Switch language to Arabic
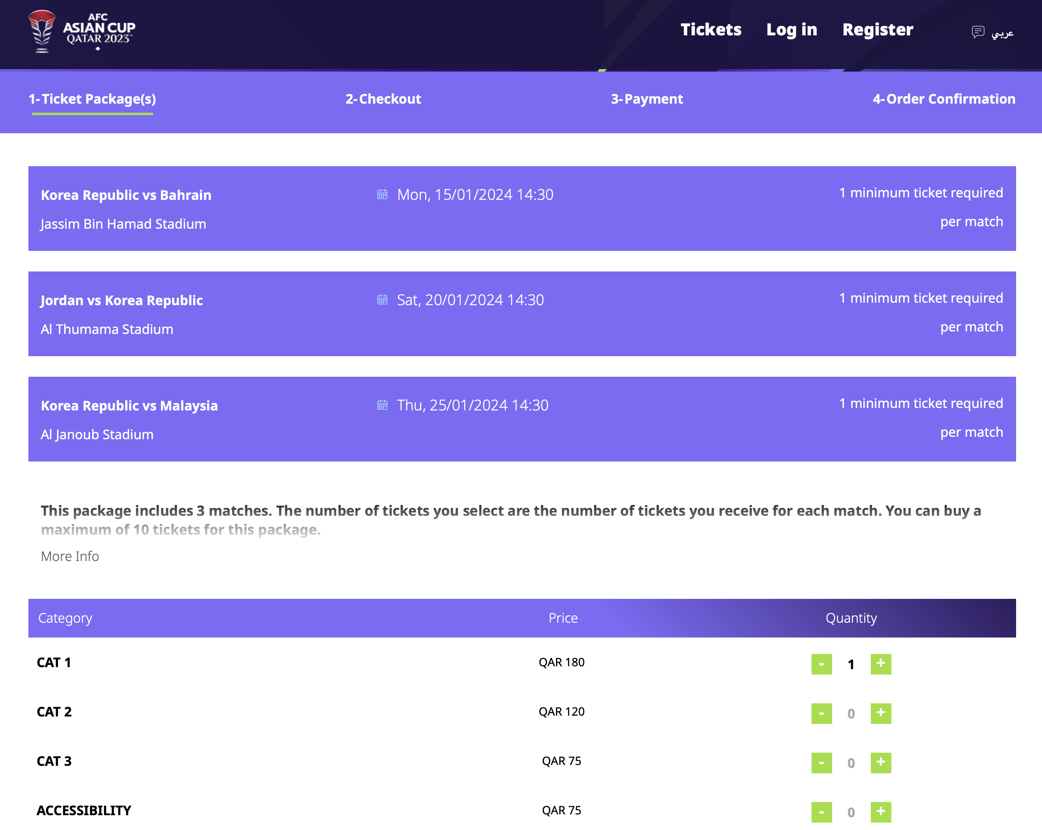This screenshot has width=1042, height=830. point(1002,33)
